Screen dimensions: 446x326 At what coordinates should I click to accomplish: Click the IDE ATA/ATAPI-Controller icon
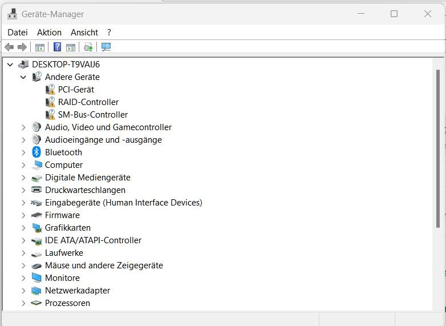coord(37,241)
